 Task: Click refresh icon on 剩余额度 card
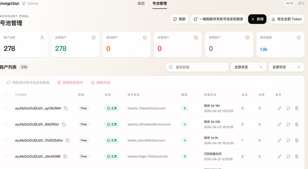pos(299,38)
